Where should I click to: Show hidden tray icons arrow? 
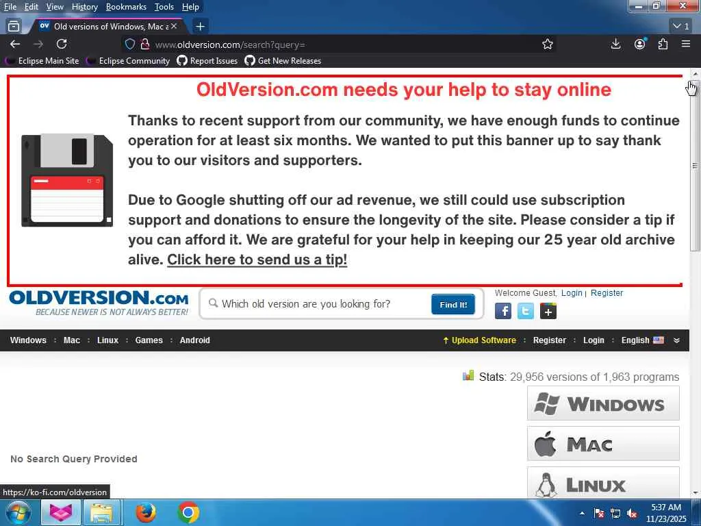click(582, 513)
